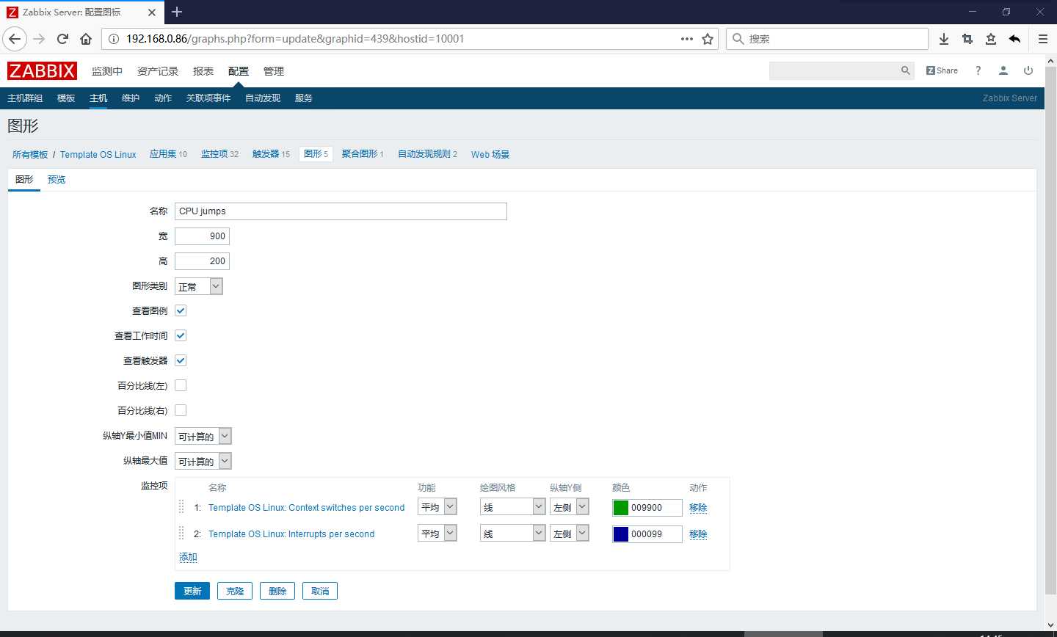This screenshot has width=1057, height=637.
Task: Open a new browser tab with plus icon
Action: [177, 12]
